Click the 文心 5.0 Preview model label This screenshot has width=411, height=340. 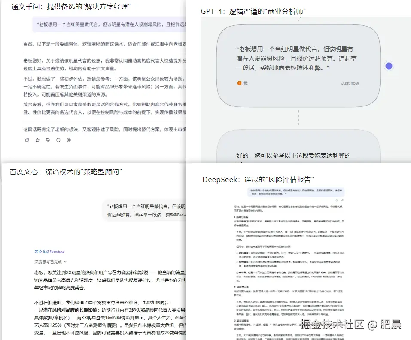pyautogui.click(x=49, y=252)
